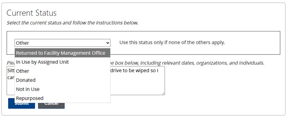Screen dimensions: 289x125
Task: Click the 'Select the current status' instruction line
Action: (72, 23)
